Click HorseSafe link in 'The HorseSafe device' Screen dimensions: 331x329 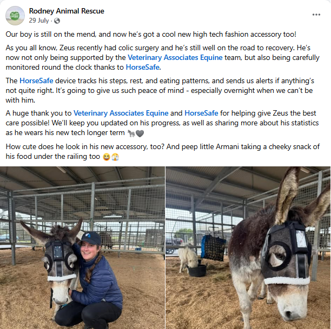point(36,81)
